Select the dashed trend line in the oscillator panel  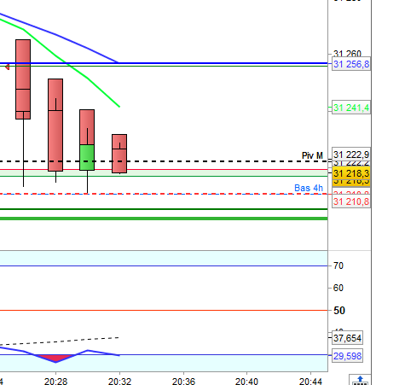point(59,341)
